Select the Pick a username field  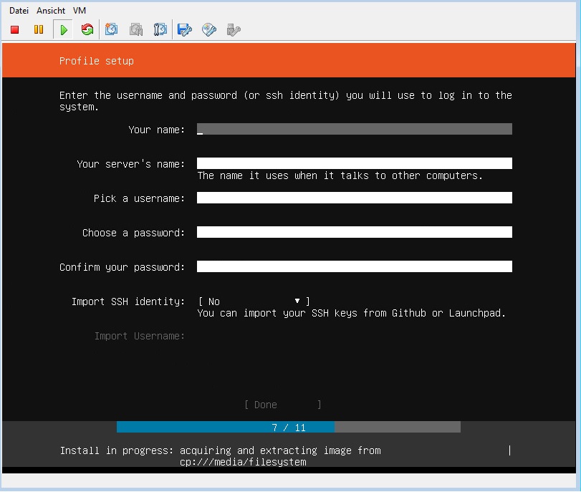tap(354, 198)
